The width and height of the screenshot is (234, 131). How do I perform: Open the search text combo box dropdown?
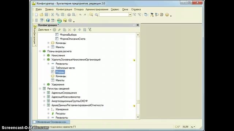click(x=130, y=15)
